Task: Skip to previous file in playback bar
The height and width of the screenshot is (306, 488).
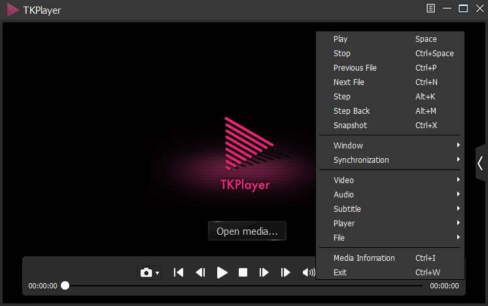Action: click(179, 273)
